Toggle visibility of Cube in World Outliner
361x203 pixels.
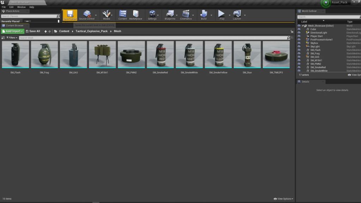pyautogui.click(x=299, y=29)
